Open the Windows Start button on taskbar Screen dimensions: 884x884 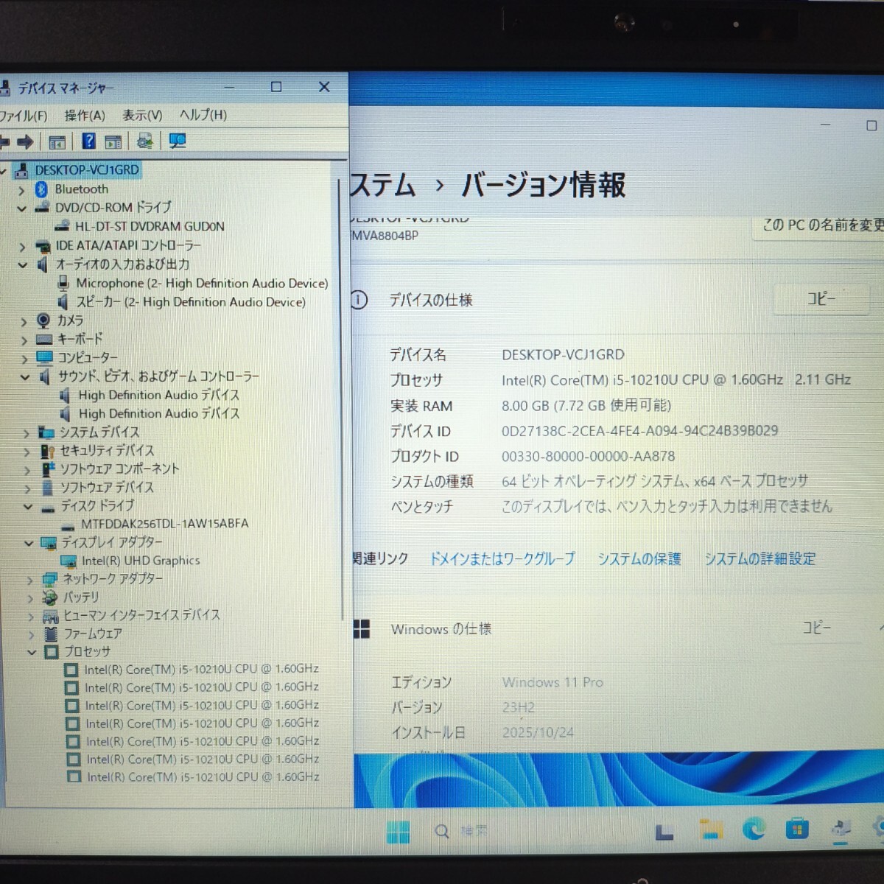(398, 832)
